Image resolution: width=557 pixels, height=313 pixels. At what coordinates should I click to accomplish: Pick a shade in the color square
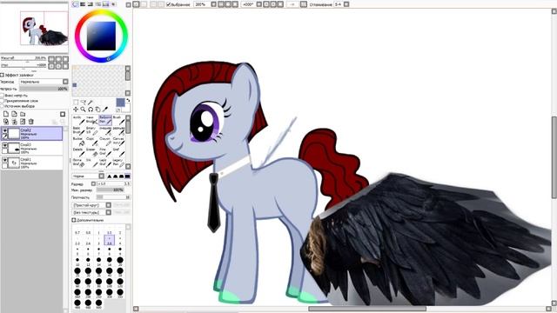101,36
